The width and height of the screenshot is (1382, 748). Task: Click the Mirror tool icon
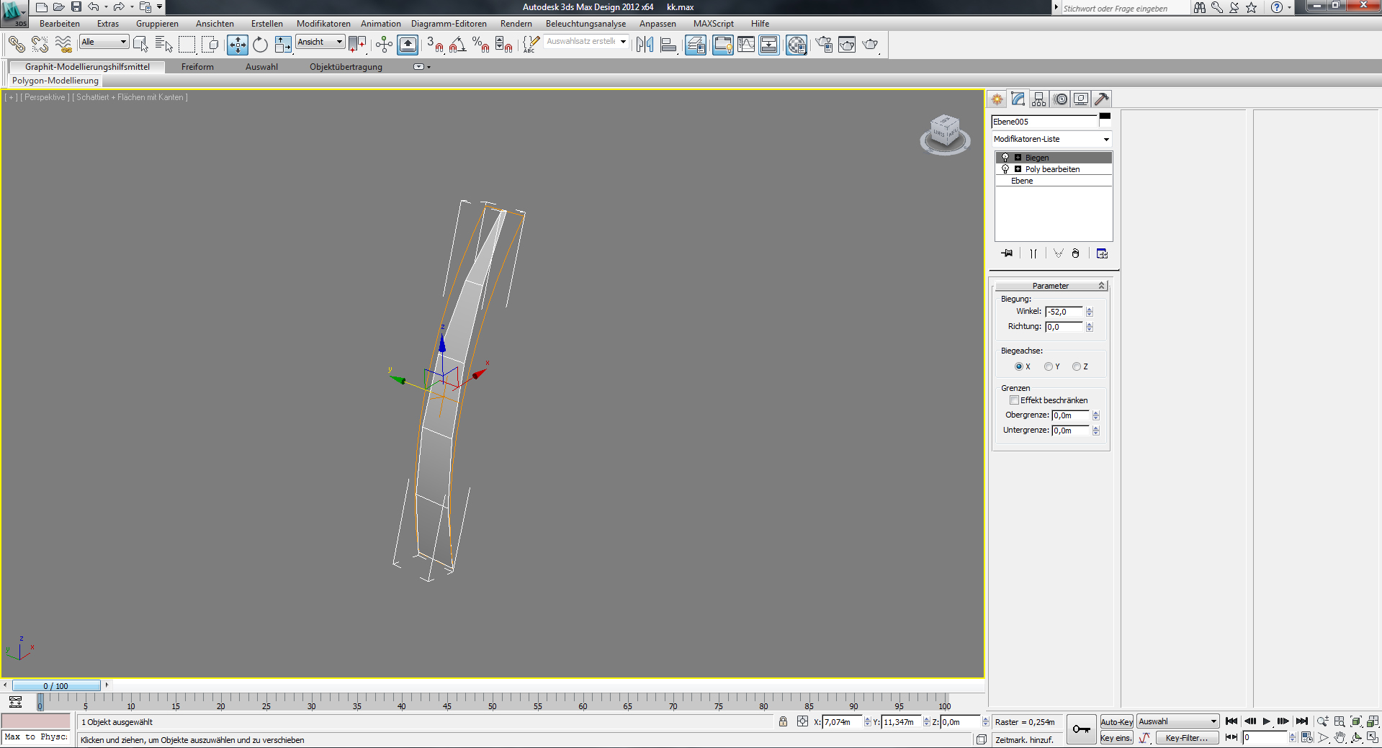tap(645, 45)
